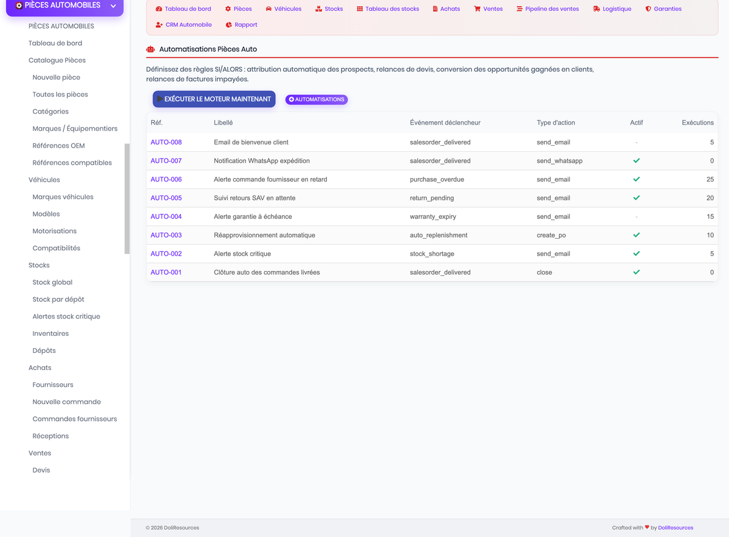Open rule AUTO-001
The width and height of the screenshot is (729, 537).
pos(166,272)
